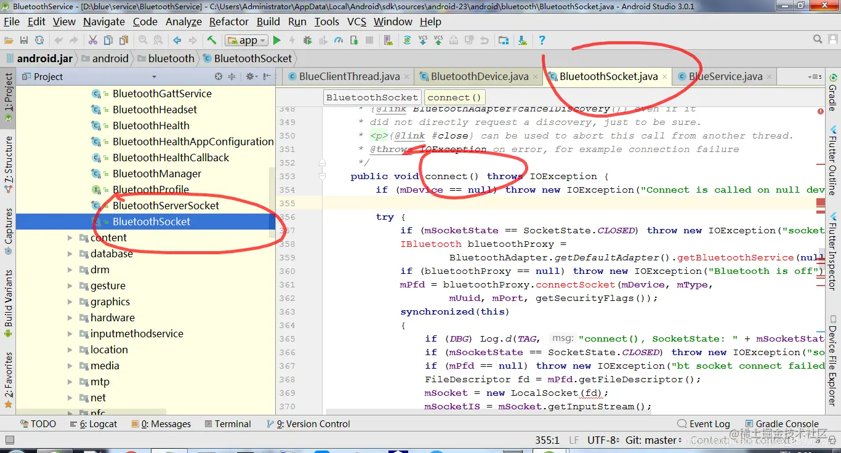The height and width of the screenshot is (453, 841).
Task: Click Scroll from Source target icon
Action: pos(218,76)
